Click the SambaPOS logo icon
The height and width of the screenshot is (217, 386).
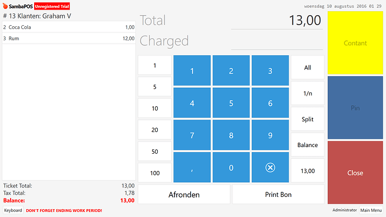point(5,6)
